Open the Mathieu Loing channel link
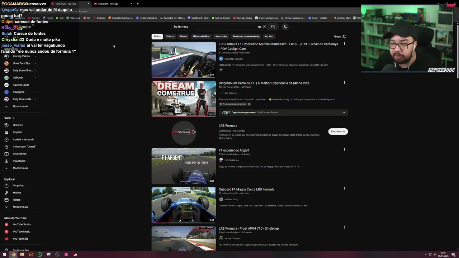This screenshot has width=459, height=258. pos(231,199)
